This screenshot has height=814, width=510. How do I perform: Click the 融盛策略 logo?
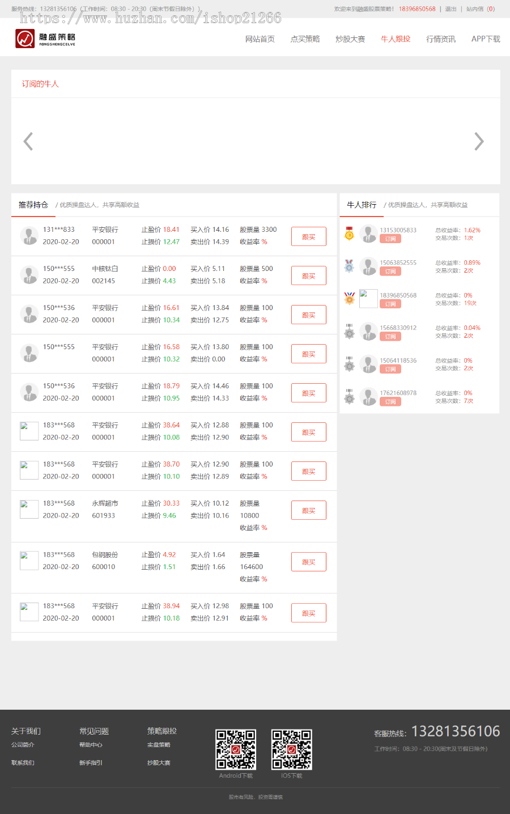[x=45, y=39]
